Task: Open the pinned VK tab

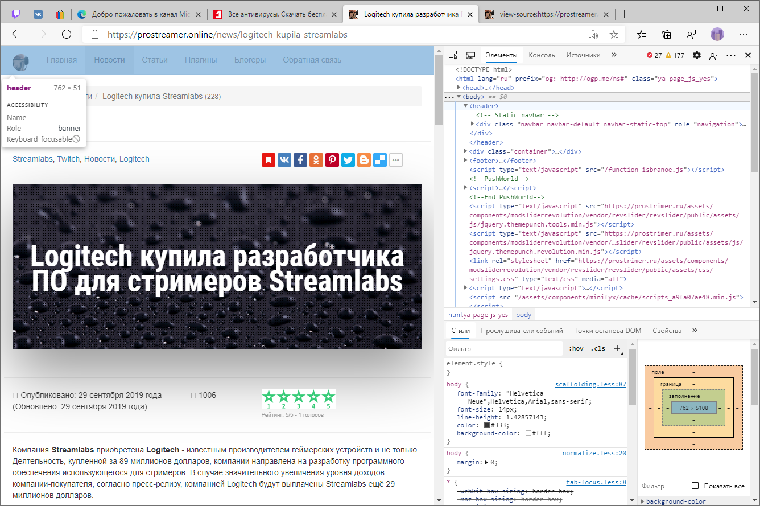Action: [38, 14]
